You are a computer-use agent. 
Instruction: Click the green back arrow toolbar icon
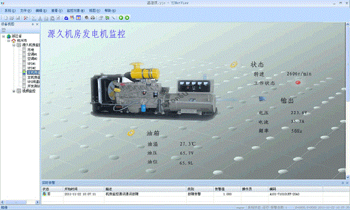(x=121, y=18)
